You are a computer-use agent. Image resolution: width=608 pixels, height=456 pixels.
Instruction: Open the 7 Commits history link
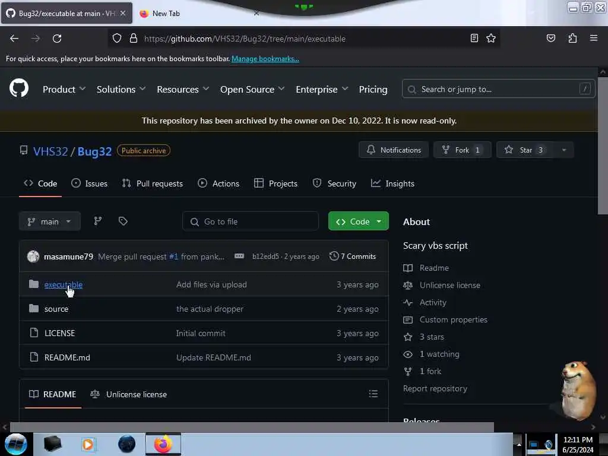(353, 256)
